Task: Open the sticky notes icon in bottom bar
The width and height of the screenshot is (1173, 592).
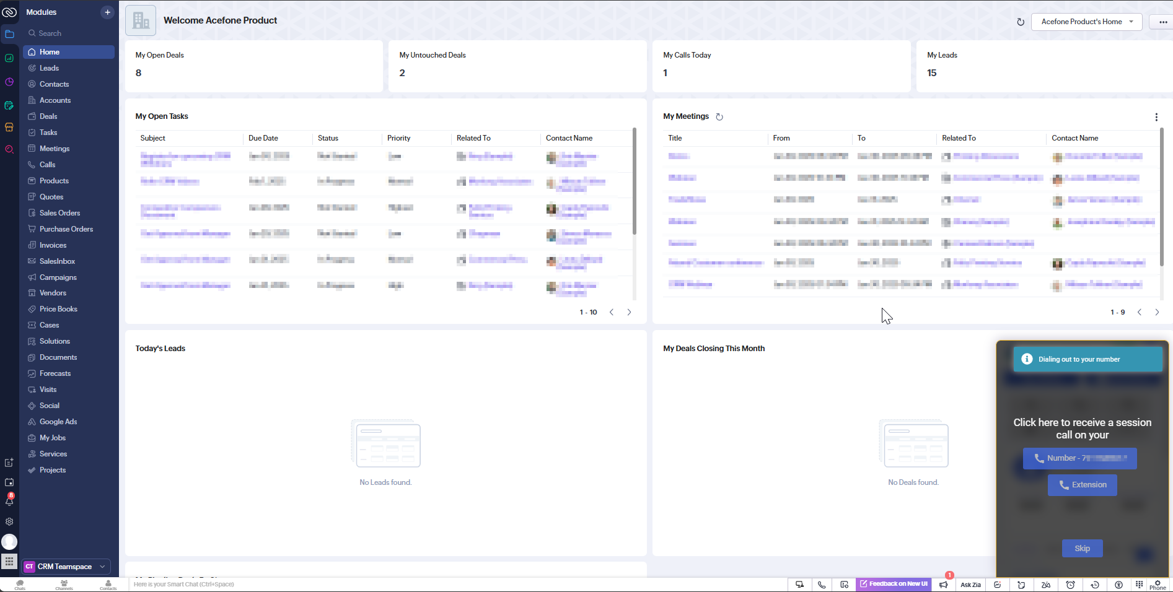Action: point(1021,585)
